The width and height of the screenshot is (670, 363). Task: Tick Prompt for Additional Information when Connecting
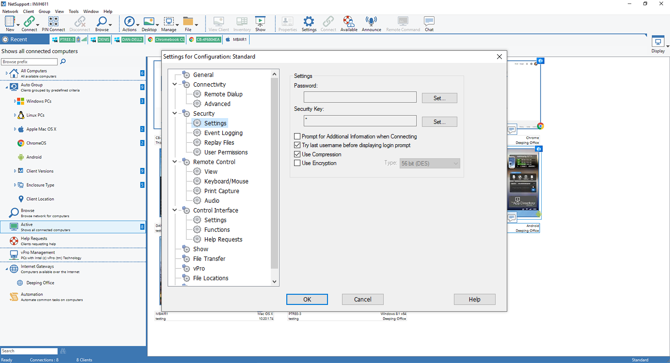(x=297, y=136)
